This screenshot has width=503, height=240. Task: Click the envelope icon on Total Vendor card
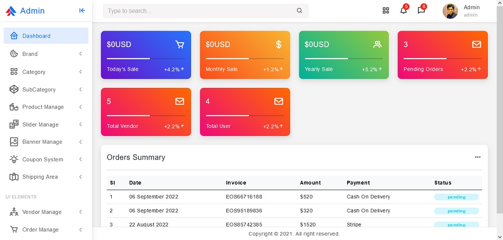pyautogui.click(x=180, y=101)
